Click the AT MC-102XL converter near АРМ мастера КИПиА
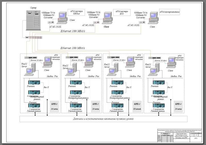Image resolution: width=206 pixels, height=145 pixels. [x=51, y=22]
